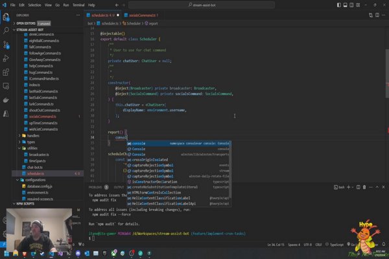
Task: Open the Source Control view
Action: point(6,45)
